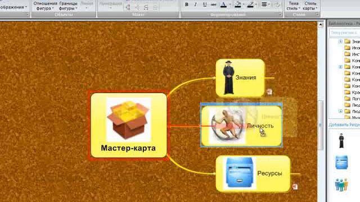Open the Форматирование group dialog launcher
Viewport: 360px width, 202px height.
(x=280, y=15)
